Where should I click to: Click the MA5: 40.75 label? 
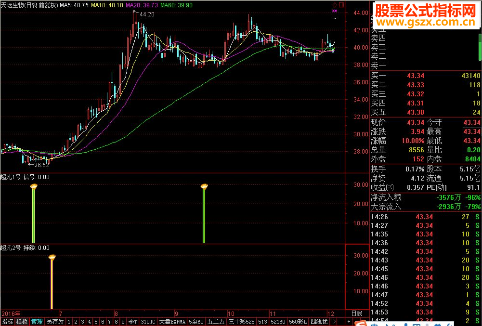pyautogui.click(x=74, y=5)
